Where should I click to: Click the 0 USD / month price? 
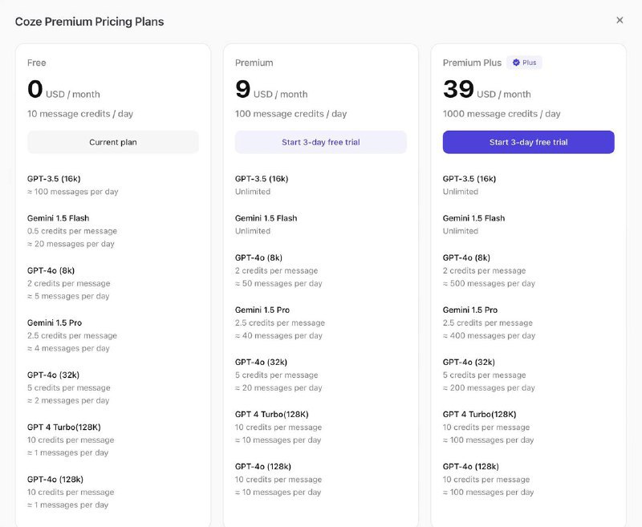63,90
